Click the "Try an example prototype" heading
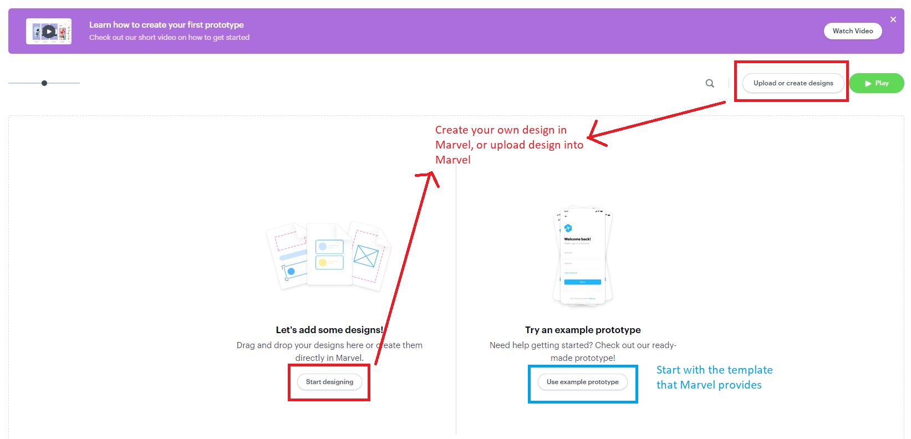The width and height of the screenshot is (911, 439). coord(583,330)
